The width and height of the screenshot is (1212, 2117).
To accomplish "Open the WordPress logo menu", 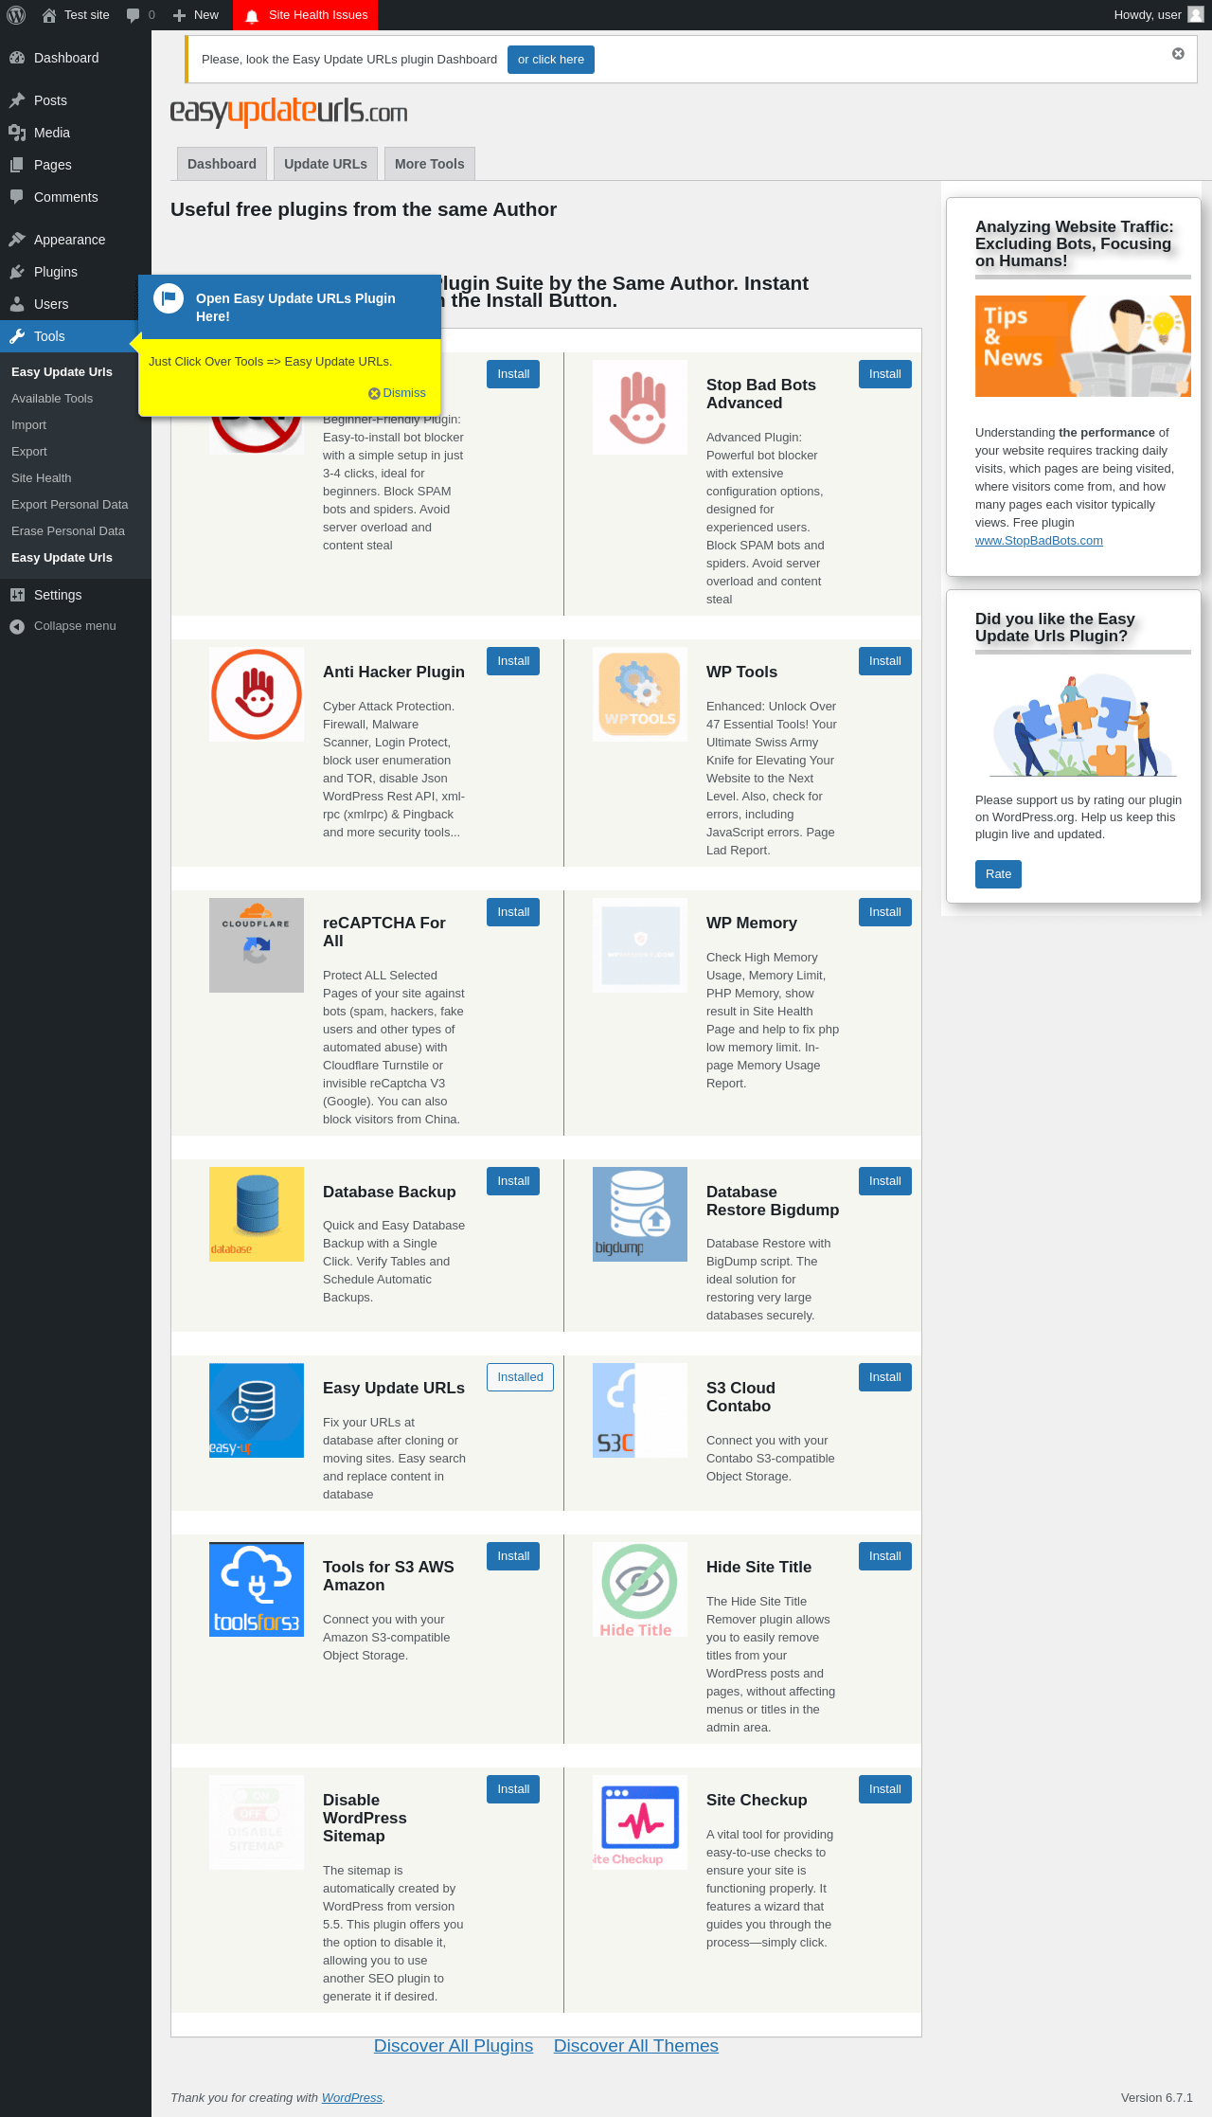I will coord(16,15).
